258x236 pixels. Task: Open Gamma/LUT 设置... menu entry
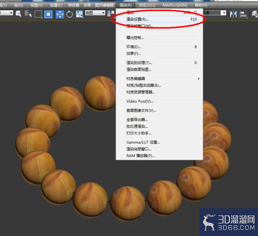coord(159,142)
